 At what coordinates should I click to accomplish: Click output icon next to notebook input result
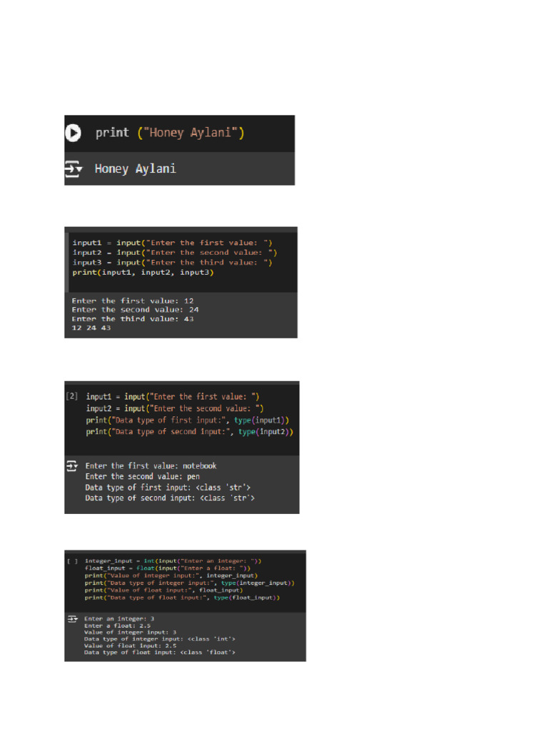pos(72,465)
